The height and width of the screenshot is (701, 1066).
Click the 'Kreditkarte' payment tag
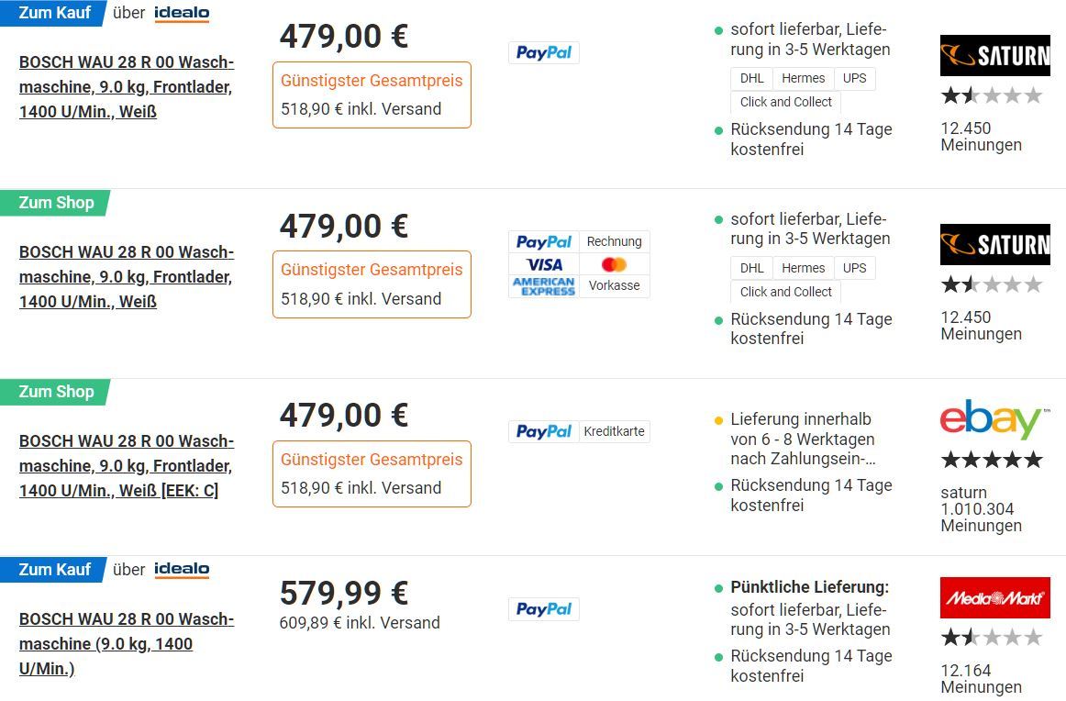(x=614, y=431)
